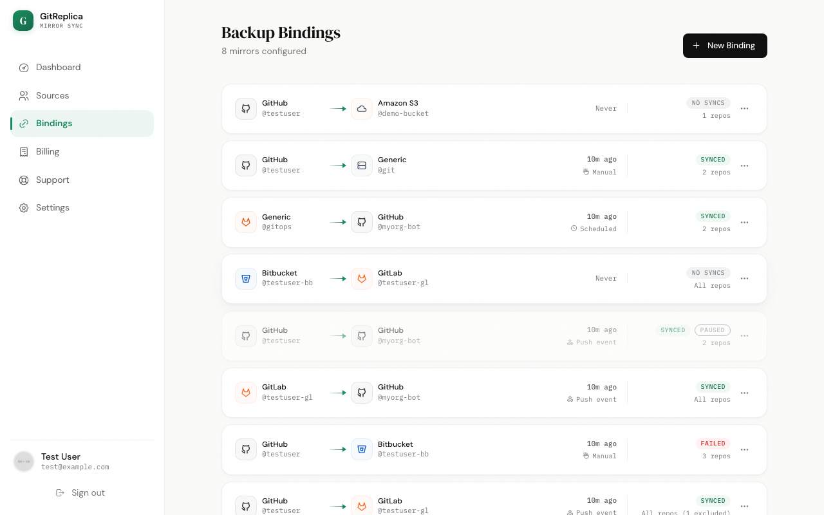
Task: Click GitHub icon in the Amazon S3 binding
Action: pos(246,109)
